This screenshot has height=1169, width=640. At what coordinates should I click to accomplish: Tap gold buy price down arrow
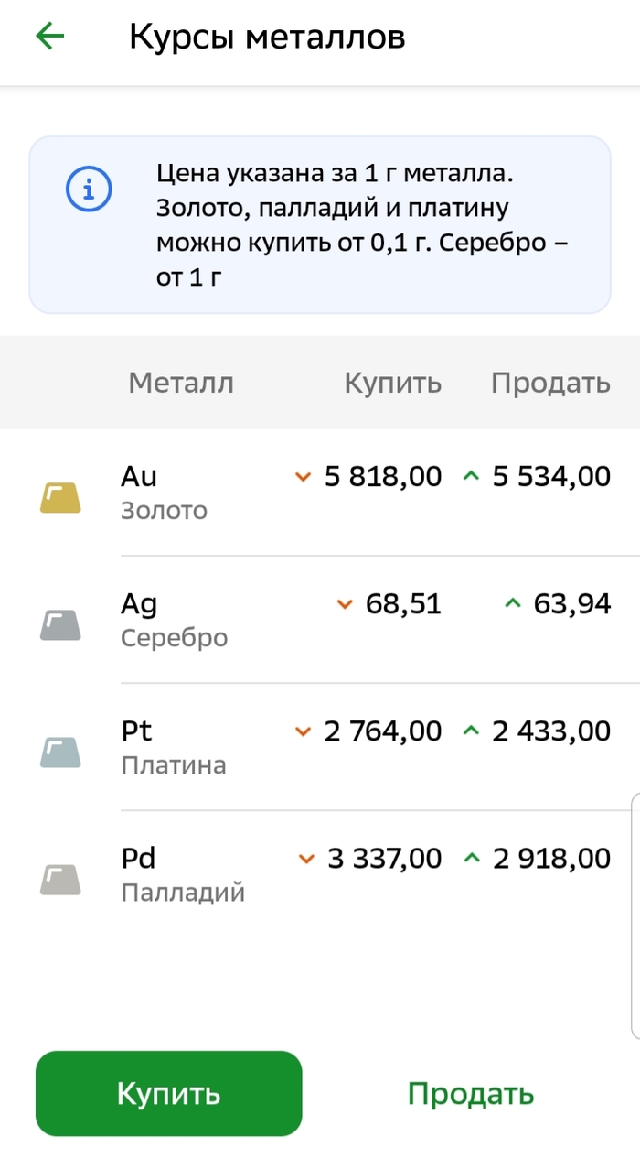(303, 477)
